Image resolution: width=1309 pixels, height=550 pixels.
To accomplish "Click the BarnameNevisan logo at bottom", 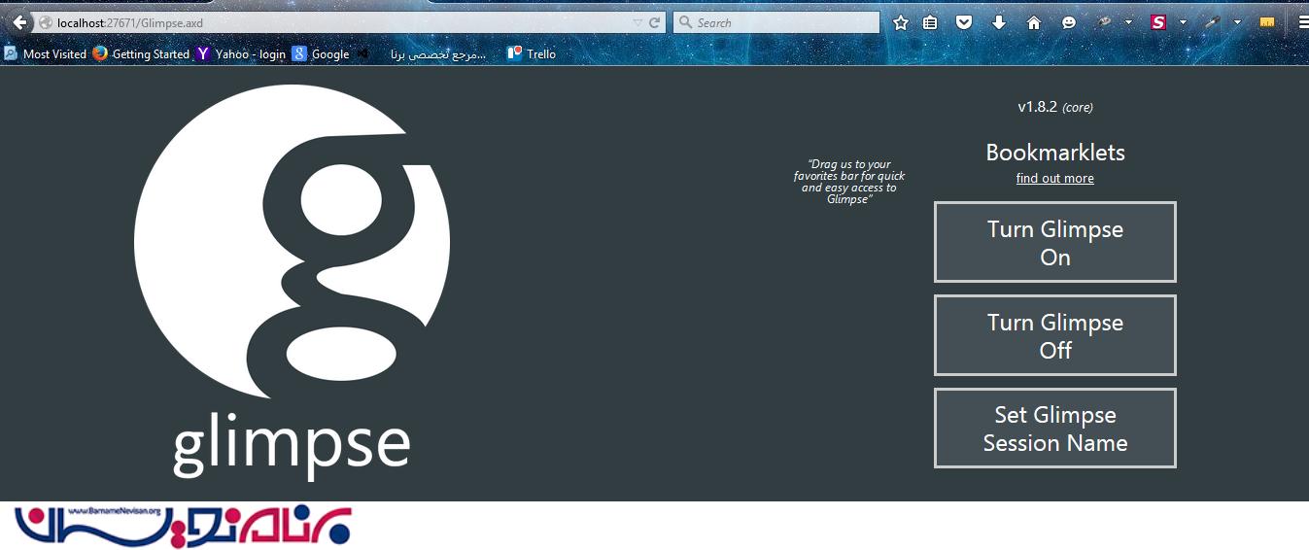I will click(x=183, y=526).
